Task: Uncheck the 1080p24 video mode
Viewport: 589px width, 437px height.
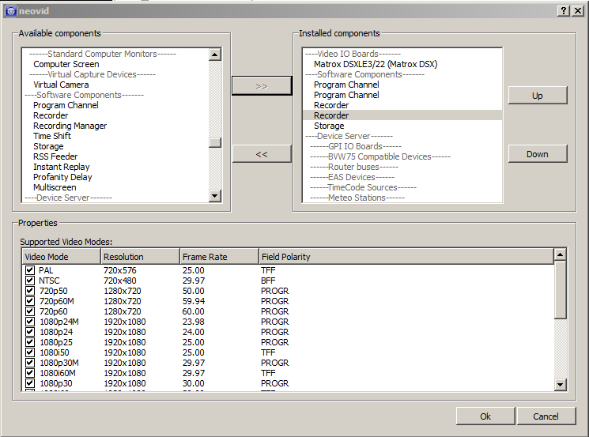Action: point(30,332)
